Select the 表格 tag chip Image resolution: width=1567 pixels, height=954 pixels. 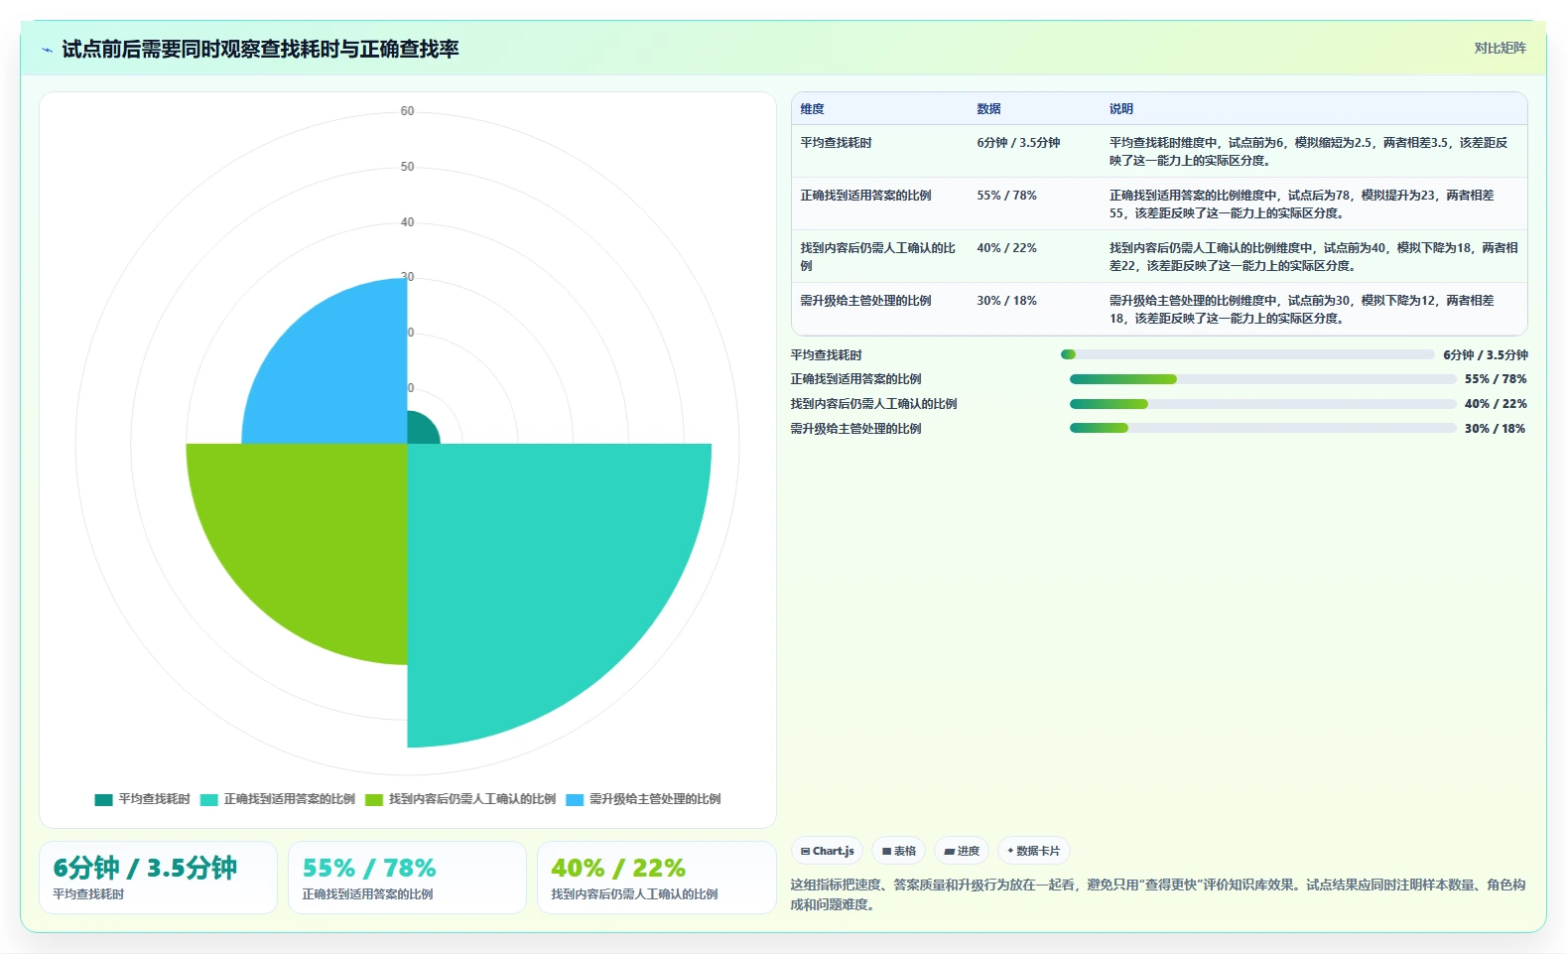pos(898,851)
